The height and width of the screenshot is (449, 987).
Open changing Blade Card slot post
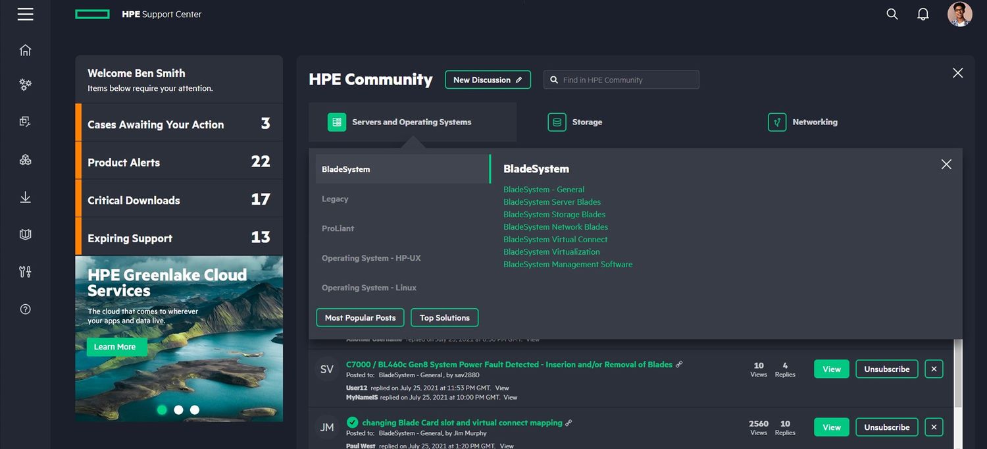462,423
